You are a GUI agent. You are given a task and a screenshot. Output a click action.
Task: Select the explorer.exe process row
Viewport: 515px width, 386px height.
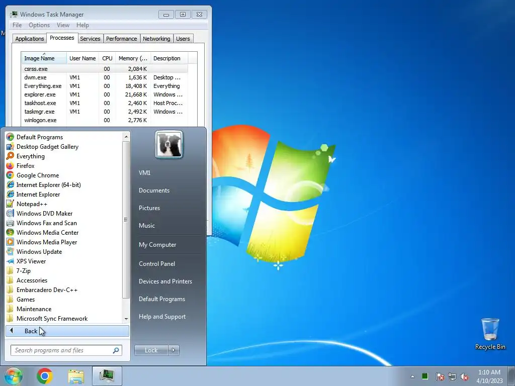tap(105, 94)
